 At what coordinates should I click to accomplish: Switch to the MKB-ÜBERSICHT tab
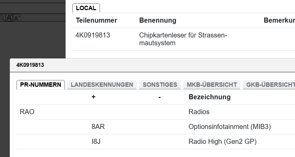pyautogui.click(x=212, y=85)
